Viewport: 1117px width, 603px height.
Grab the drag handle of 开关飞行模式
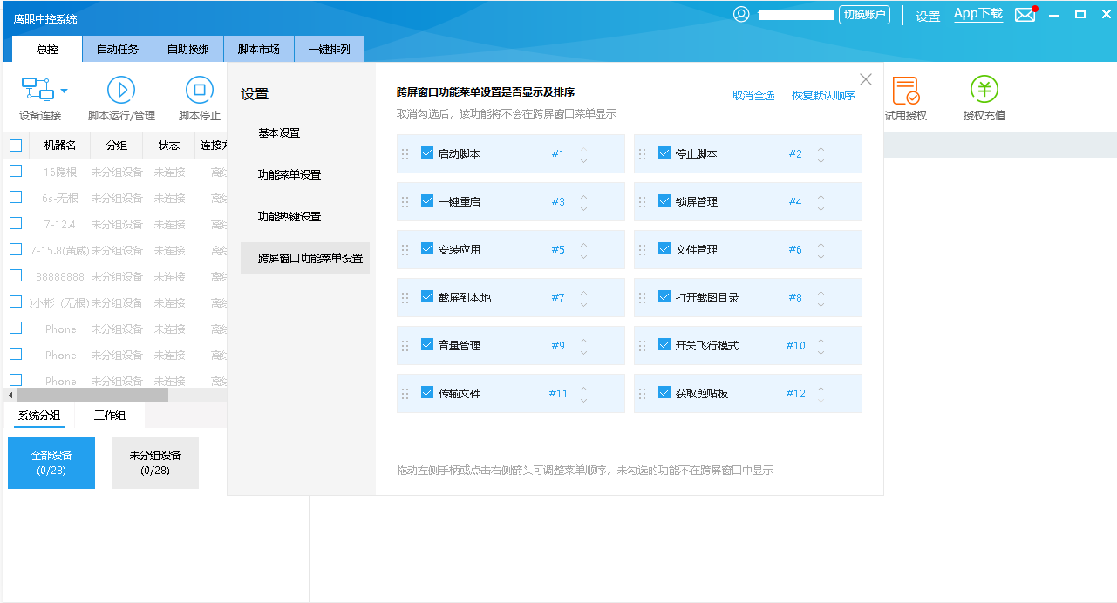click(x=642, y=346)
